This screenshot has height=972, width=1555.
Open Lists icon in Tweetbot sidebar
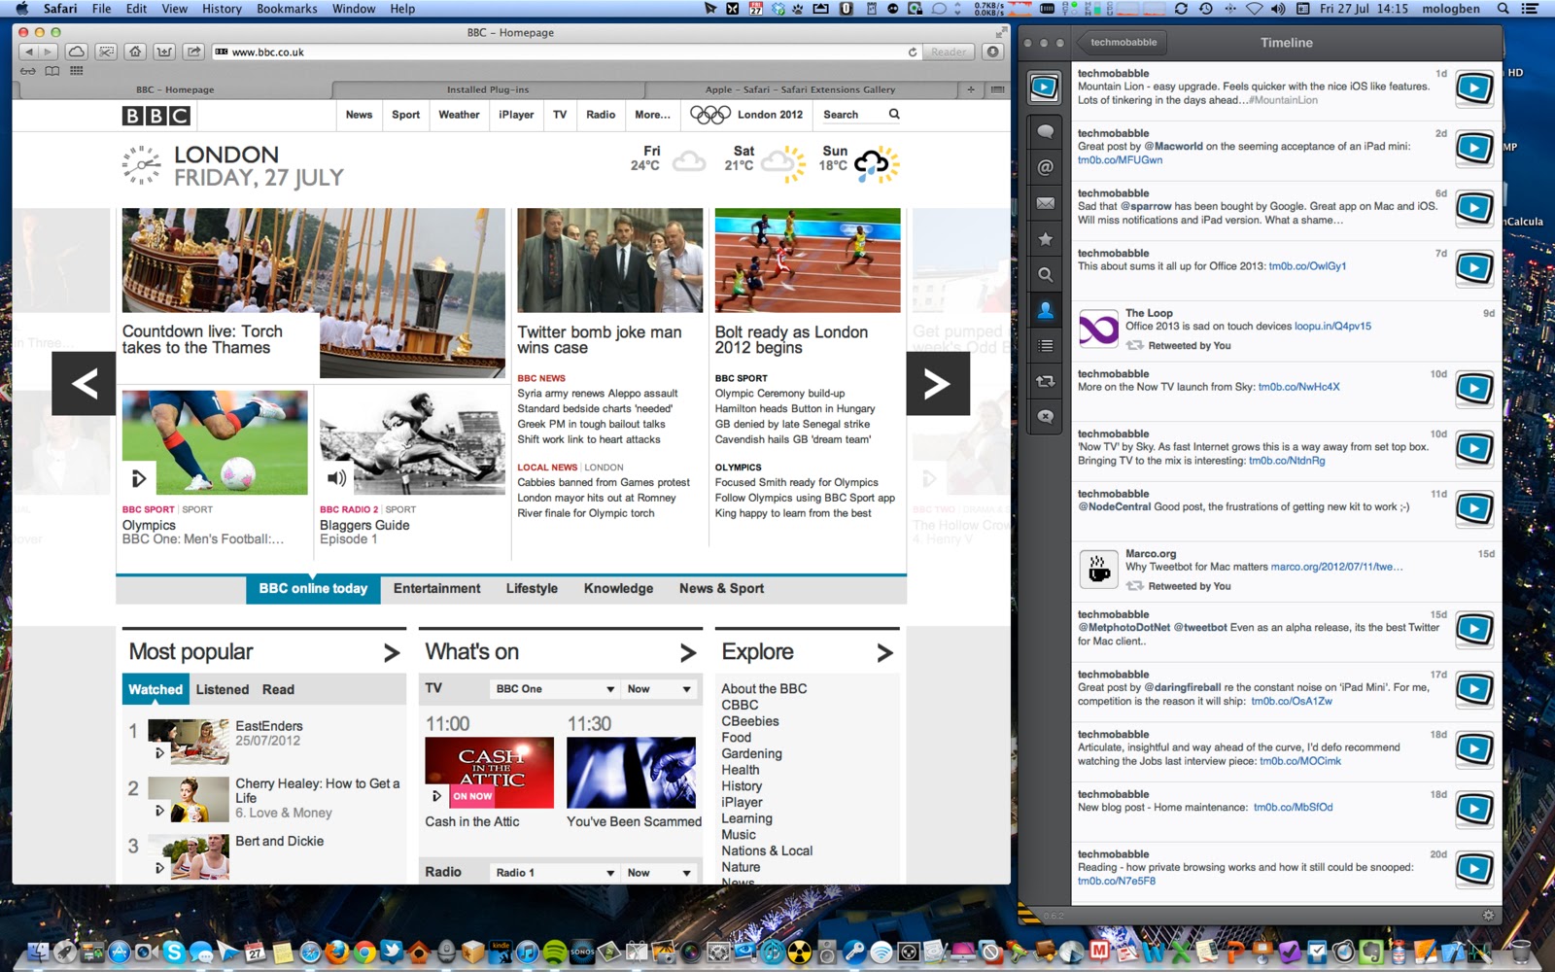pos(1046,346)
